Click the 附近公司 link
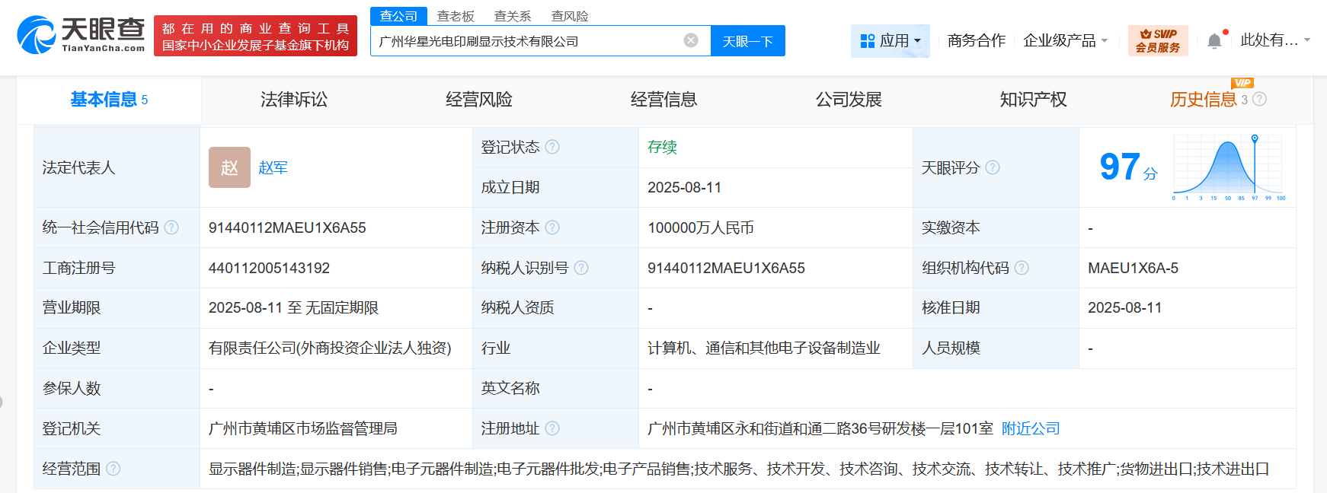 pyautogui.click(x=1031, y=428)
